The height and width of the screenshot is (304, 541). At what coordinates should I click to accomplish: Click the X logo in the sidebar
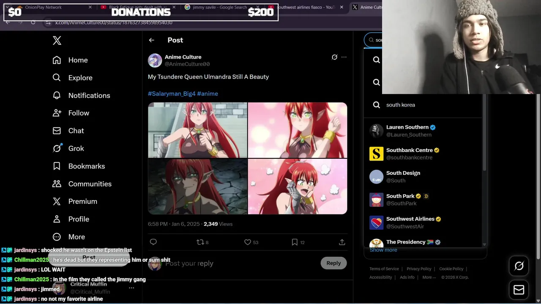57,41
